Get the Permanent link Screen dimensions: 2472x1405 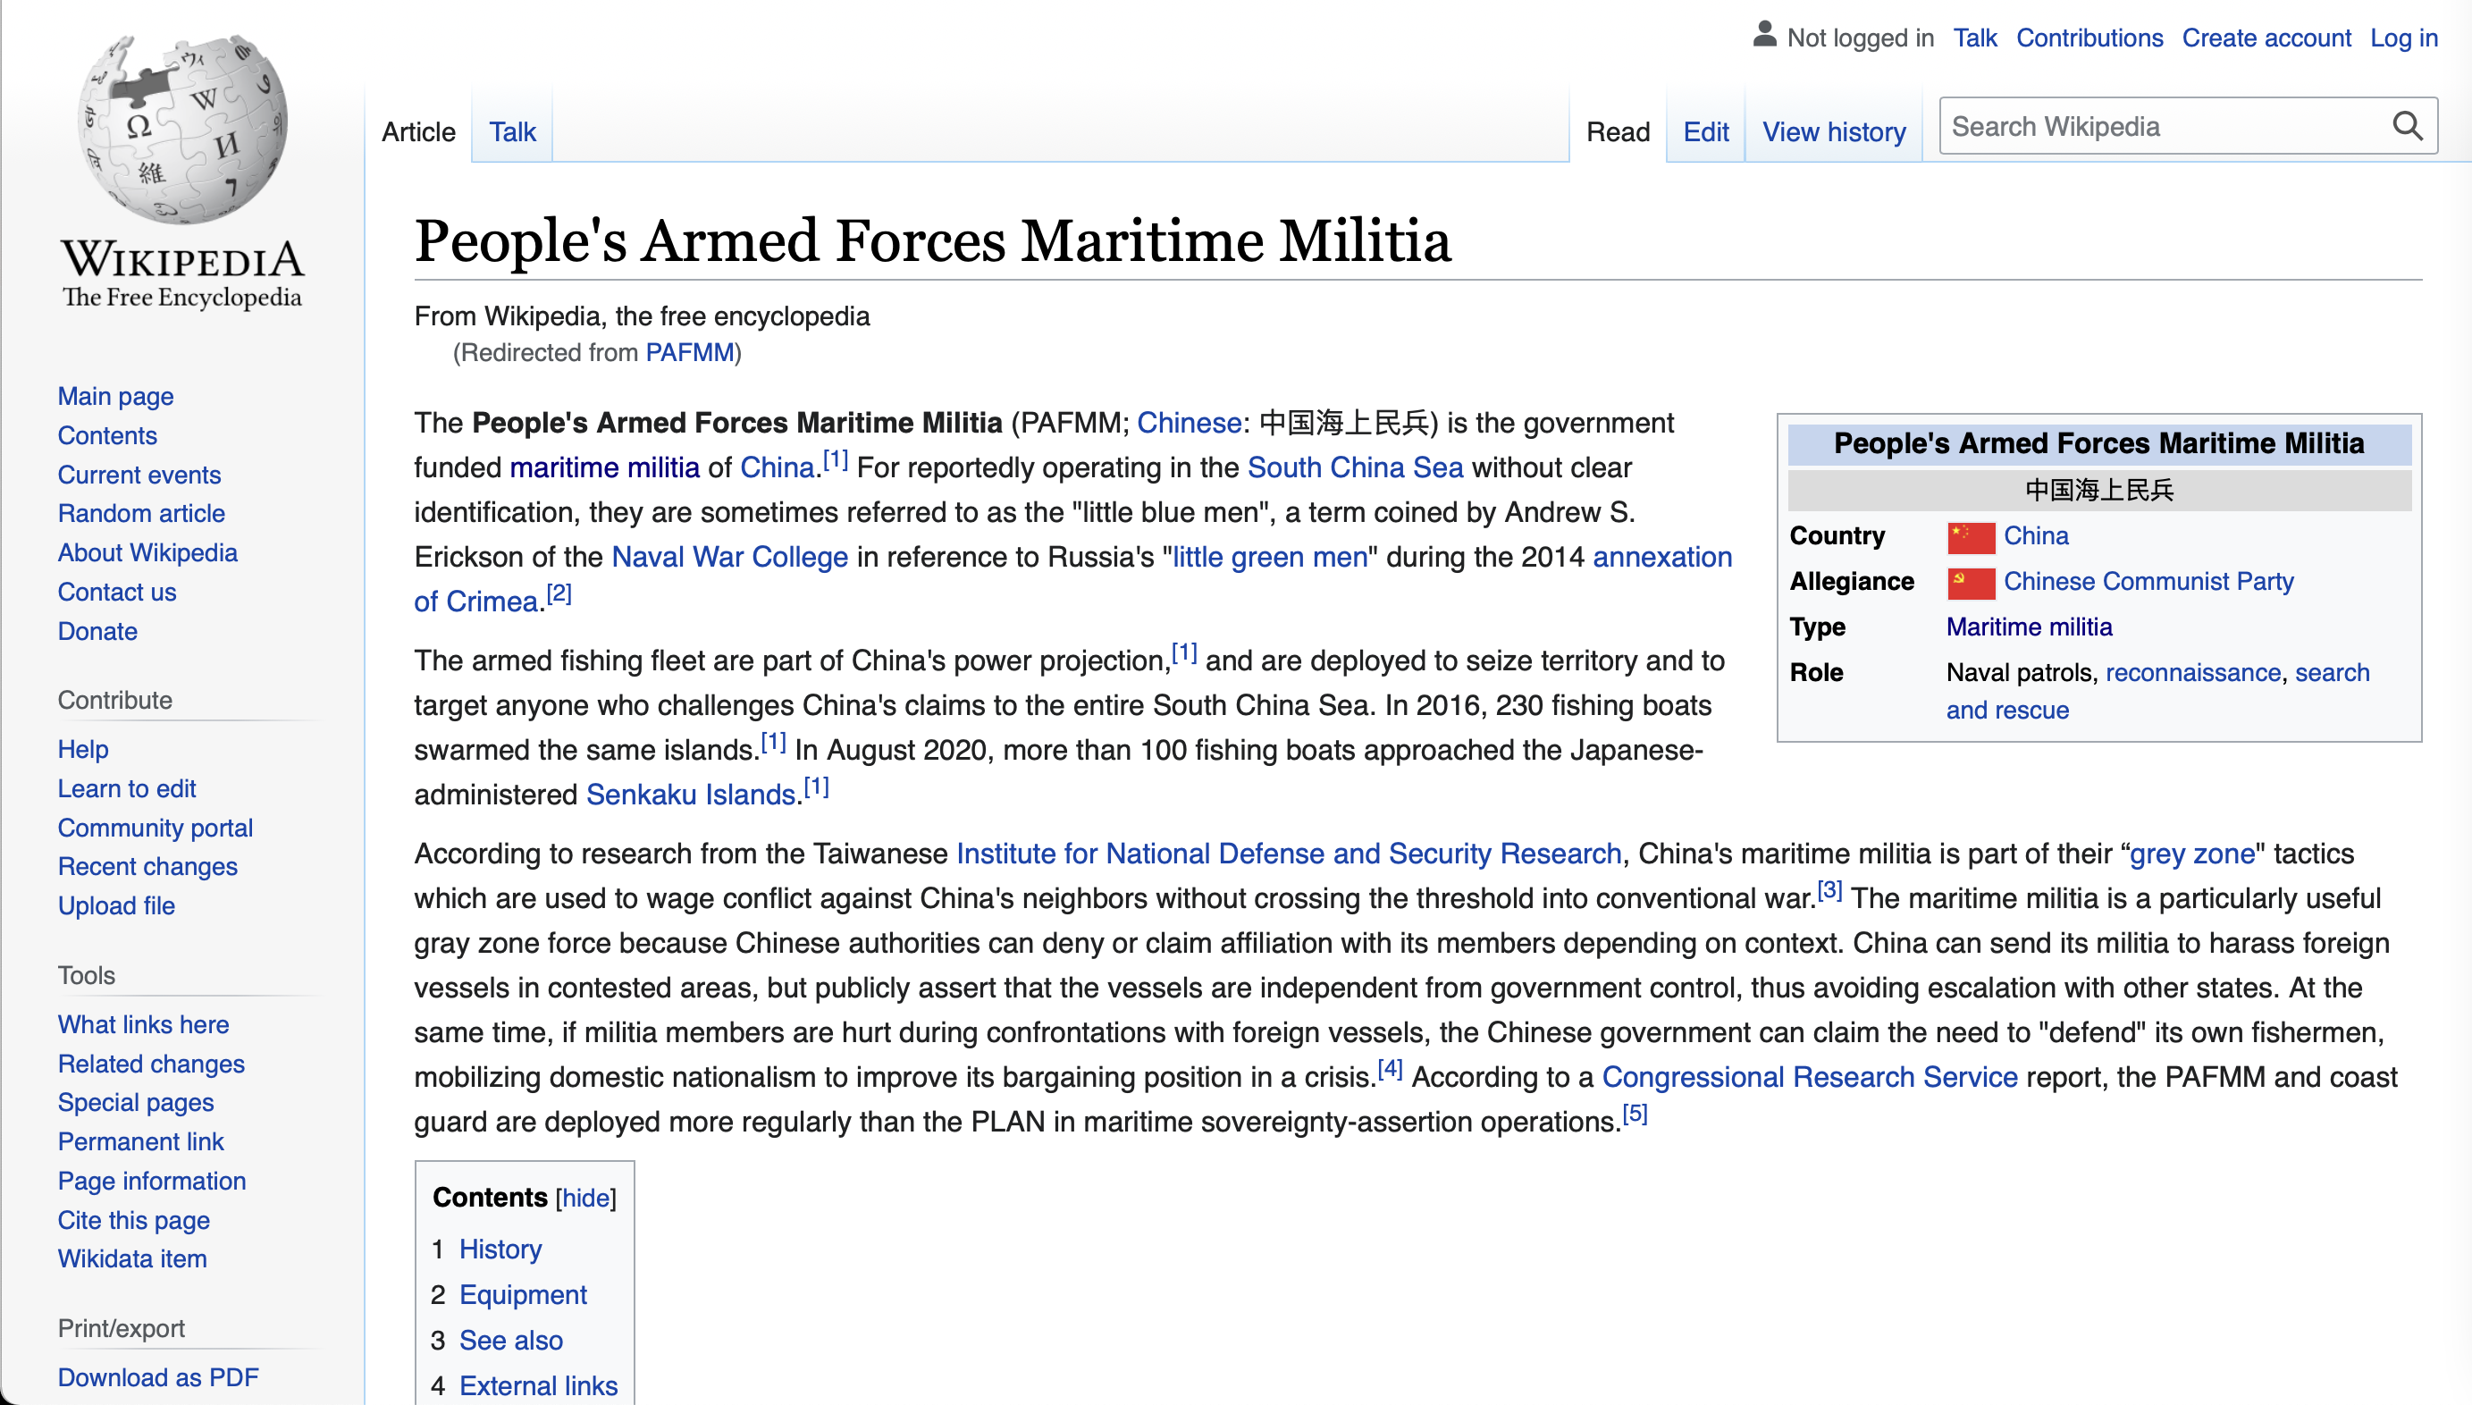tap(141, 1141)
